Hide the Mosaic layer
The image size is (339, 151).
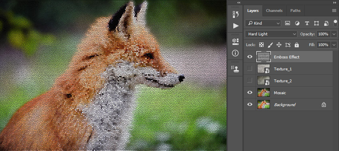250,93
